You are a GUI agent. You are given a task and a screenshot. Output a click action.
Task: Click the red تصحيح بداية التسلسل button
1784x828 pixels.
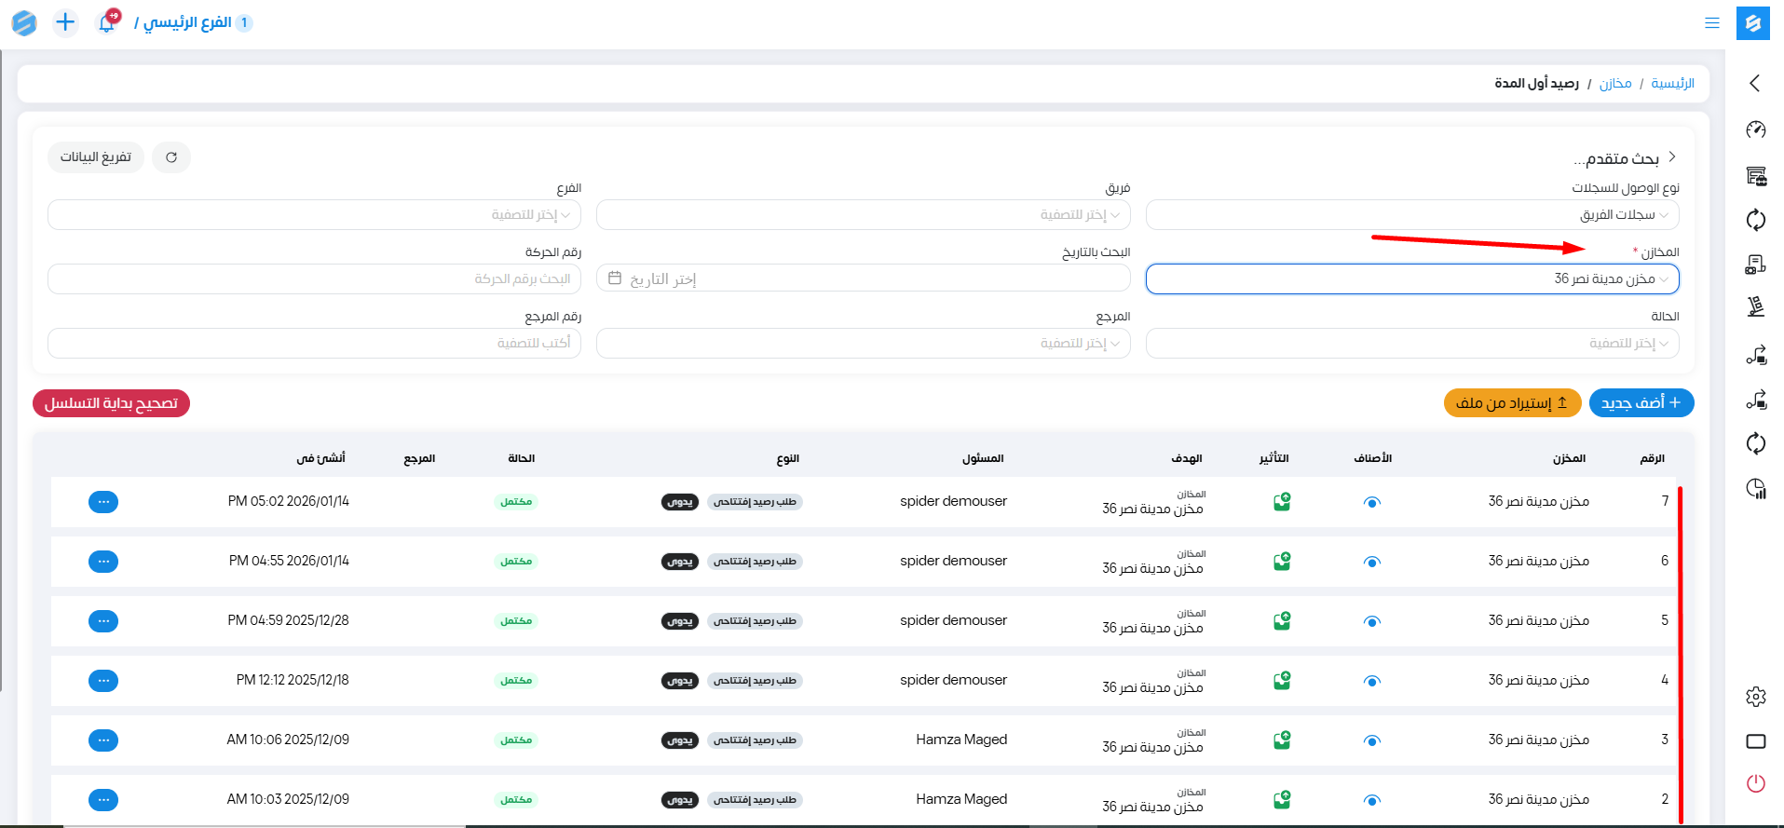click(111, 403)
